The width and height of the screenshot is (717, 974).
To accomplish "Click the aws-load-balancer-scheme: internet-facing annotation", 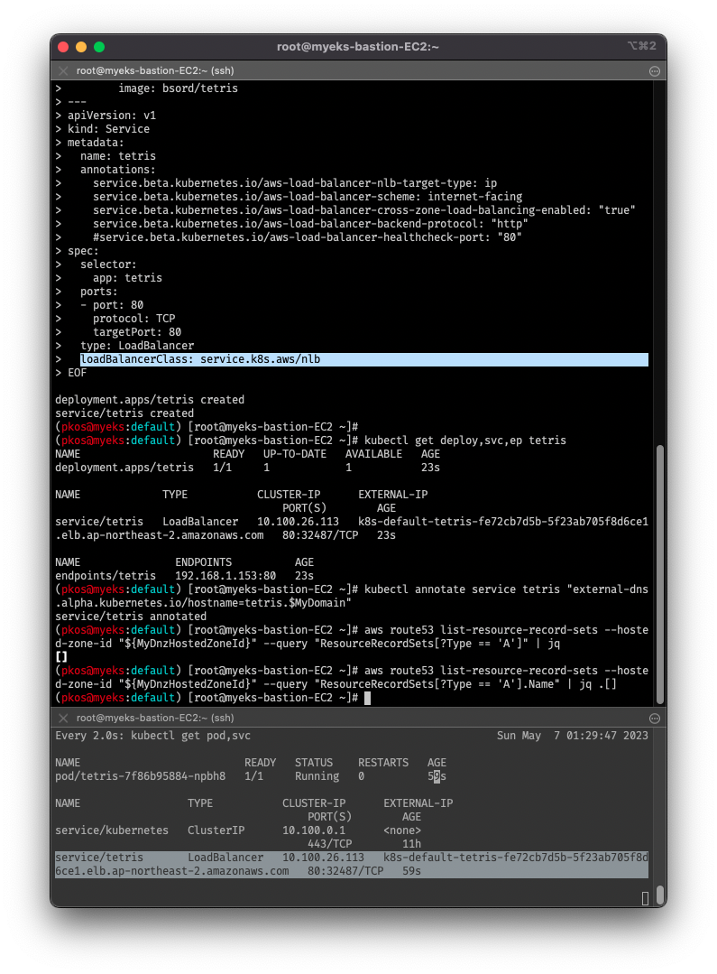I will pos(308,197).
